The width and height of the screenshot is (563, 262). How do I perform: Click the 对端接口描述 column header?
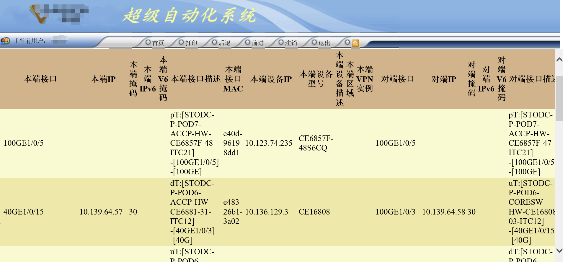coord(532,79)
